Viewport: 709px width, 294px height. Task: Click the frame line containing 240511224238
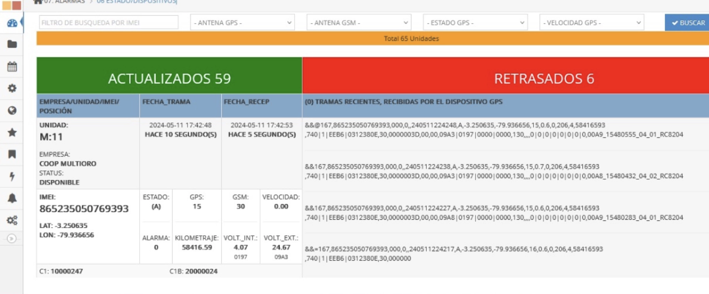pos(452,167)
